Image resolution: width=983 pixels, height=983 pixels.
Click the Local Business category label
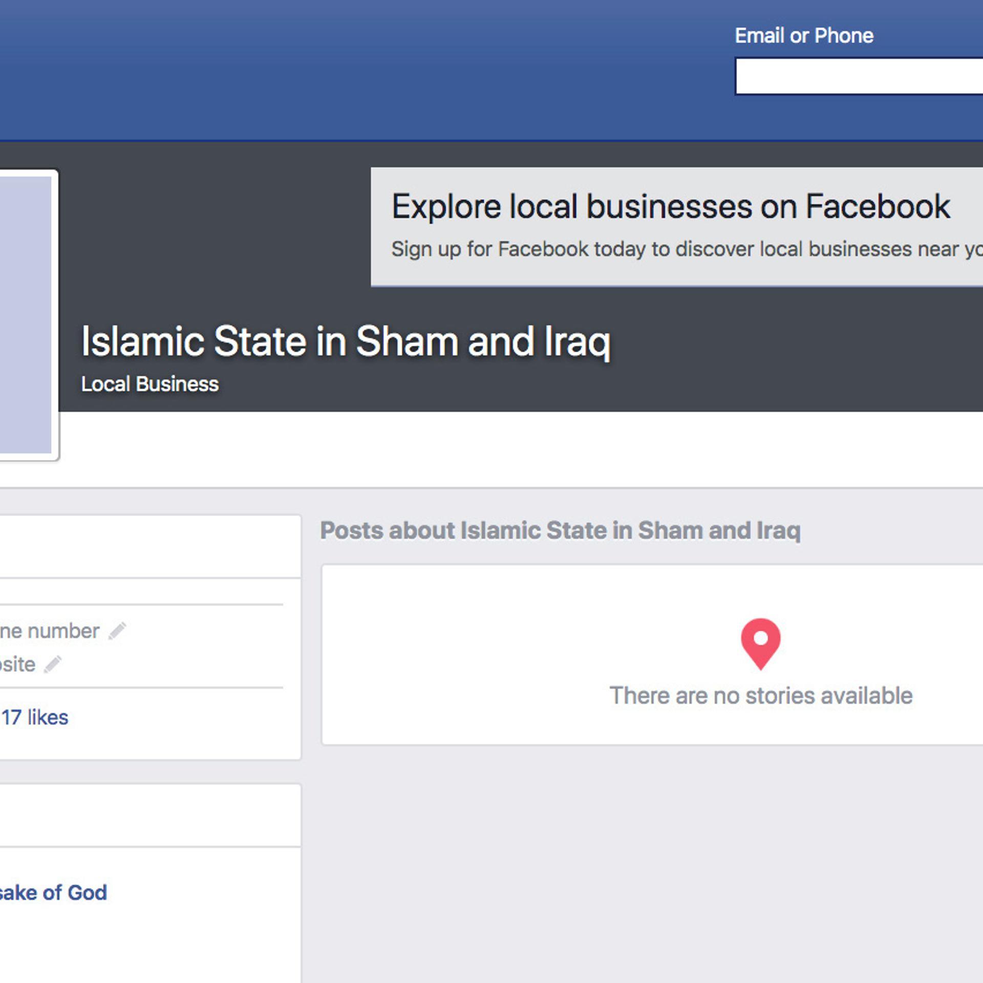point(150,384)
